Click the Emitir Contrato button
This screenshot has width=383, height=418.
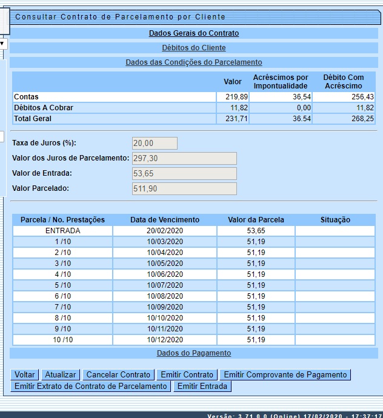click(x=186, y=375)
